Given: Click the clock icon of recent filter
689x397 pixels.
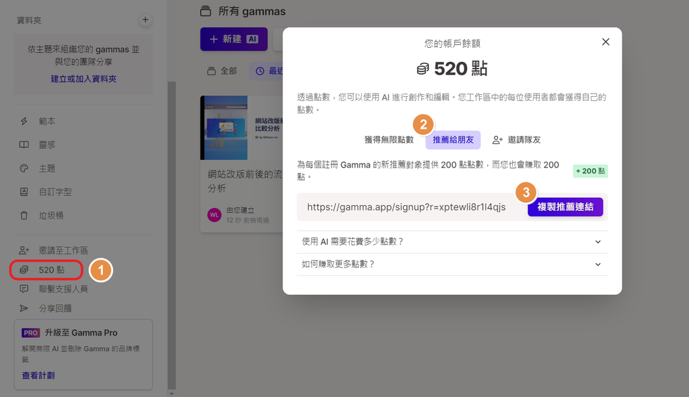Looking at the screenshot, I should pos(260,71).
